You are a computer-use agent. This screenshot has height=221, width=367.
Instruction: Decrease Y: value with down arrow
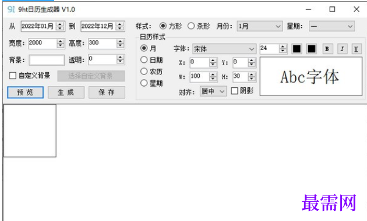(252, 65)
